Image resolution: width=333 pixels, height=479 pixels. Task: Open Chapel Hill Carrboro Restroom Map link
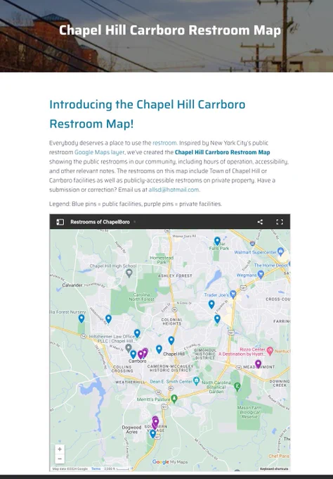223,152
